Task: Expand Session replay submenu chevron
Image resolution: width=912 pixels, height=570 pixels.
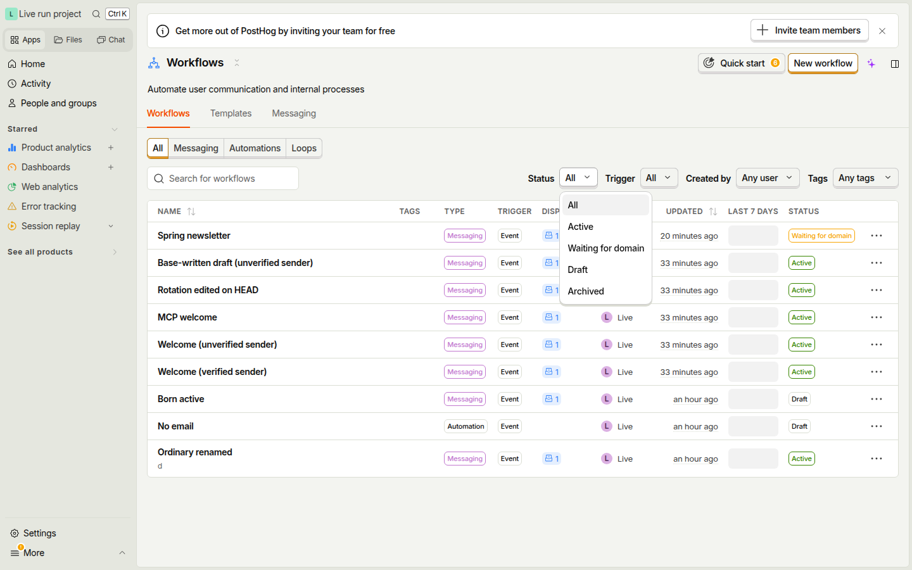Action: pos(111,226)
